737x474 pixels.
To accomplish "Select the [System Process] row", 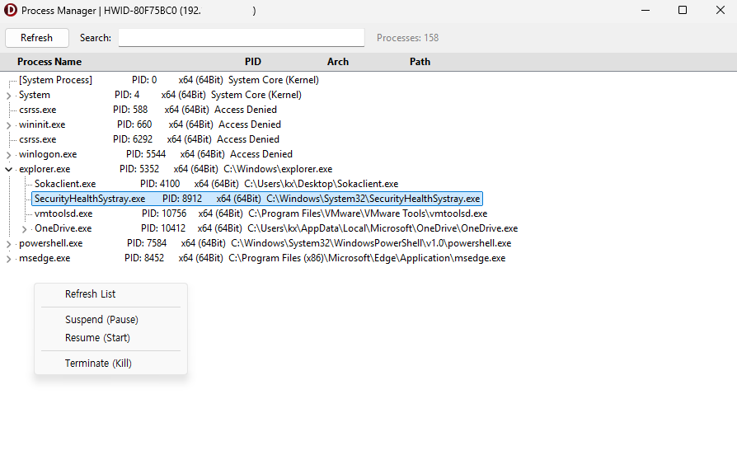I will pos(169,80).
